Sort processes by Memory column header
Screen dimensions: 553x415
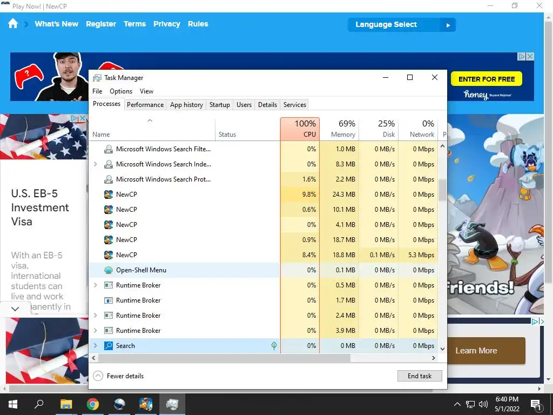[x=339, y=129]
